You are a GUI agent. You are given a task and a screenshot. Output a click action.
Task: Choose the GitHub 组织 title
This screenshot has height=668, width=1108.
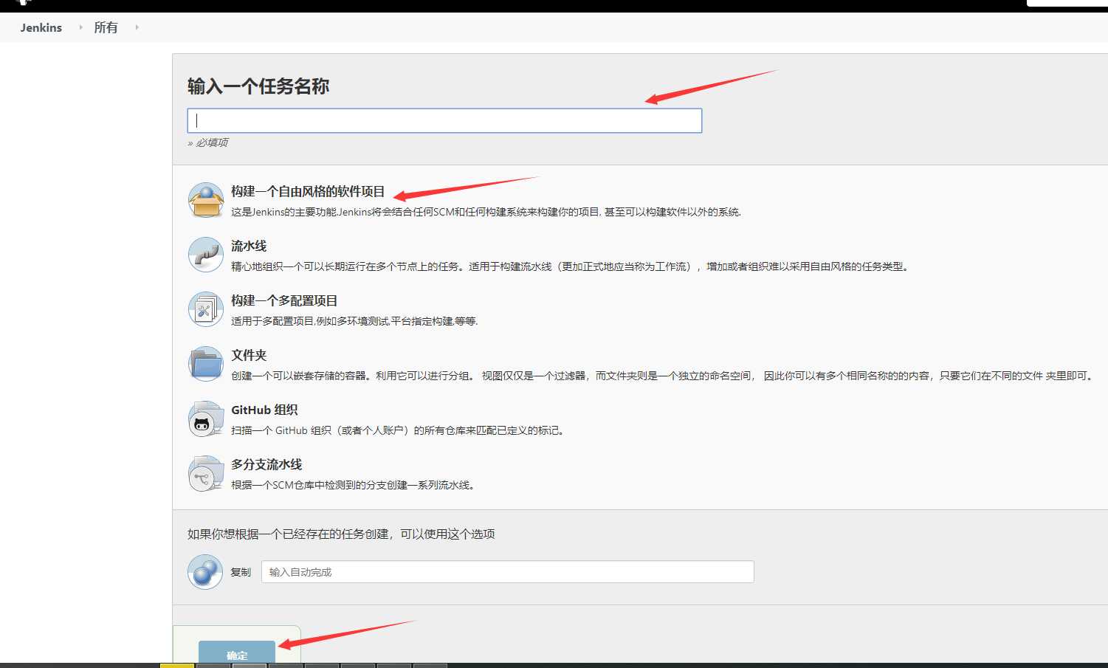click(x=264, y=410)
